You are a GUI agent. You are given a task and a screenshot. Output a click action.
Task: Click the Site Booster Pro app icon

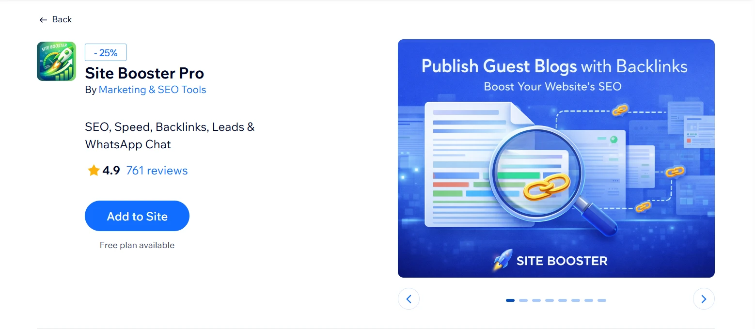tap(56, 61)
